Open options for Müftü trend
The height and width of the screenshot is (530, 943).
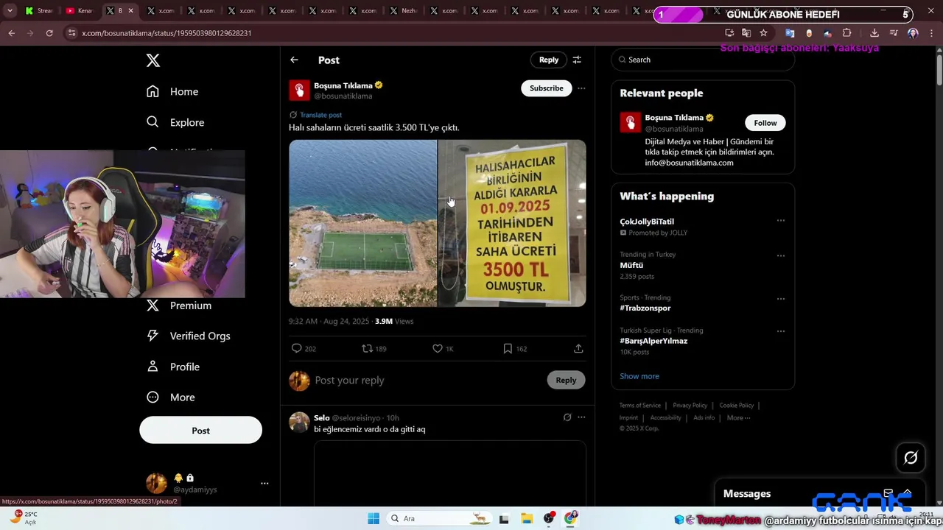click(x=780, y=255)
